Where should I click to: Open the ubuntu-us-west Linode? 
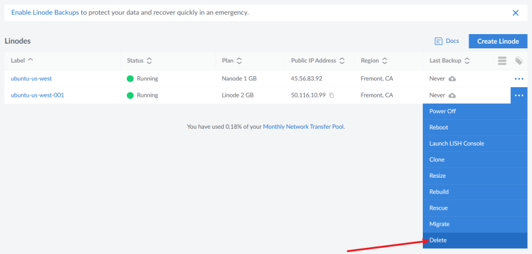[31, 78]
